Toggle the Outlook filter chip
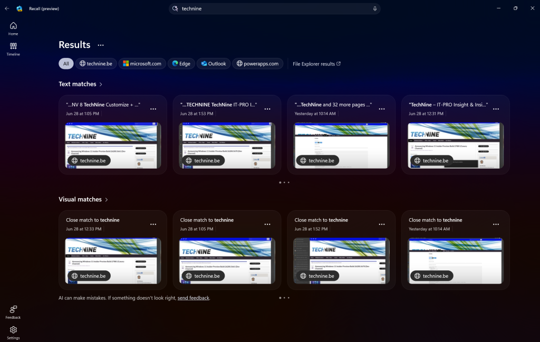The width and height of the screenshot is (540, 342). 213,64
